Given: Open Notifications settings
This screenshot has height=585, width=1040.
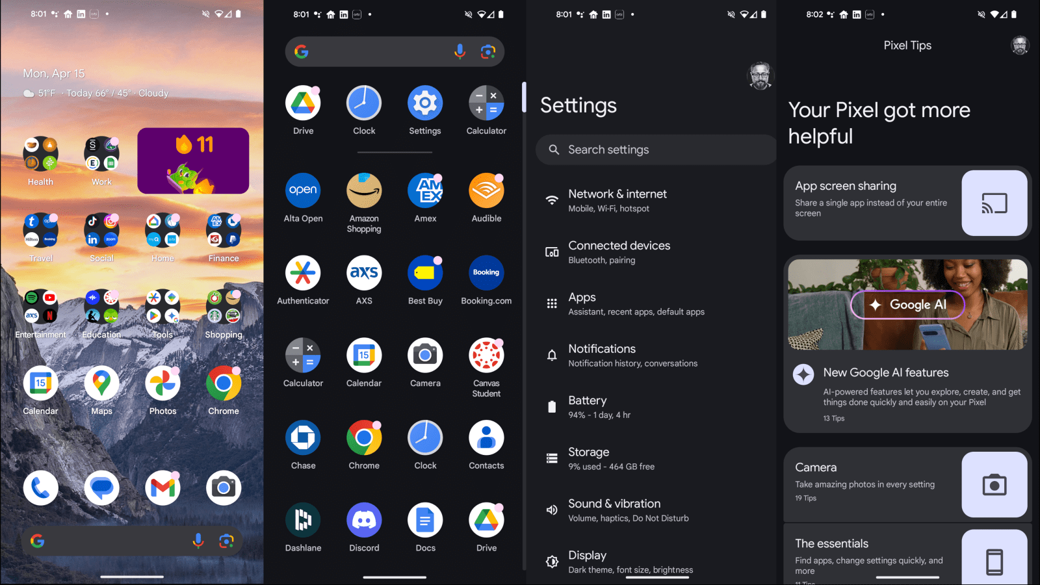Looking at the screenshot, I should 653,355.
